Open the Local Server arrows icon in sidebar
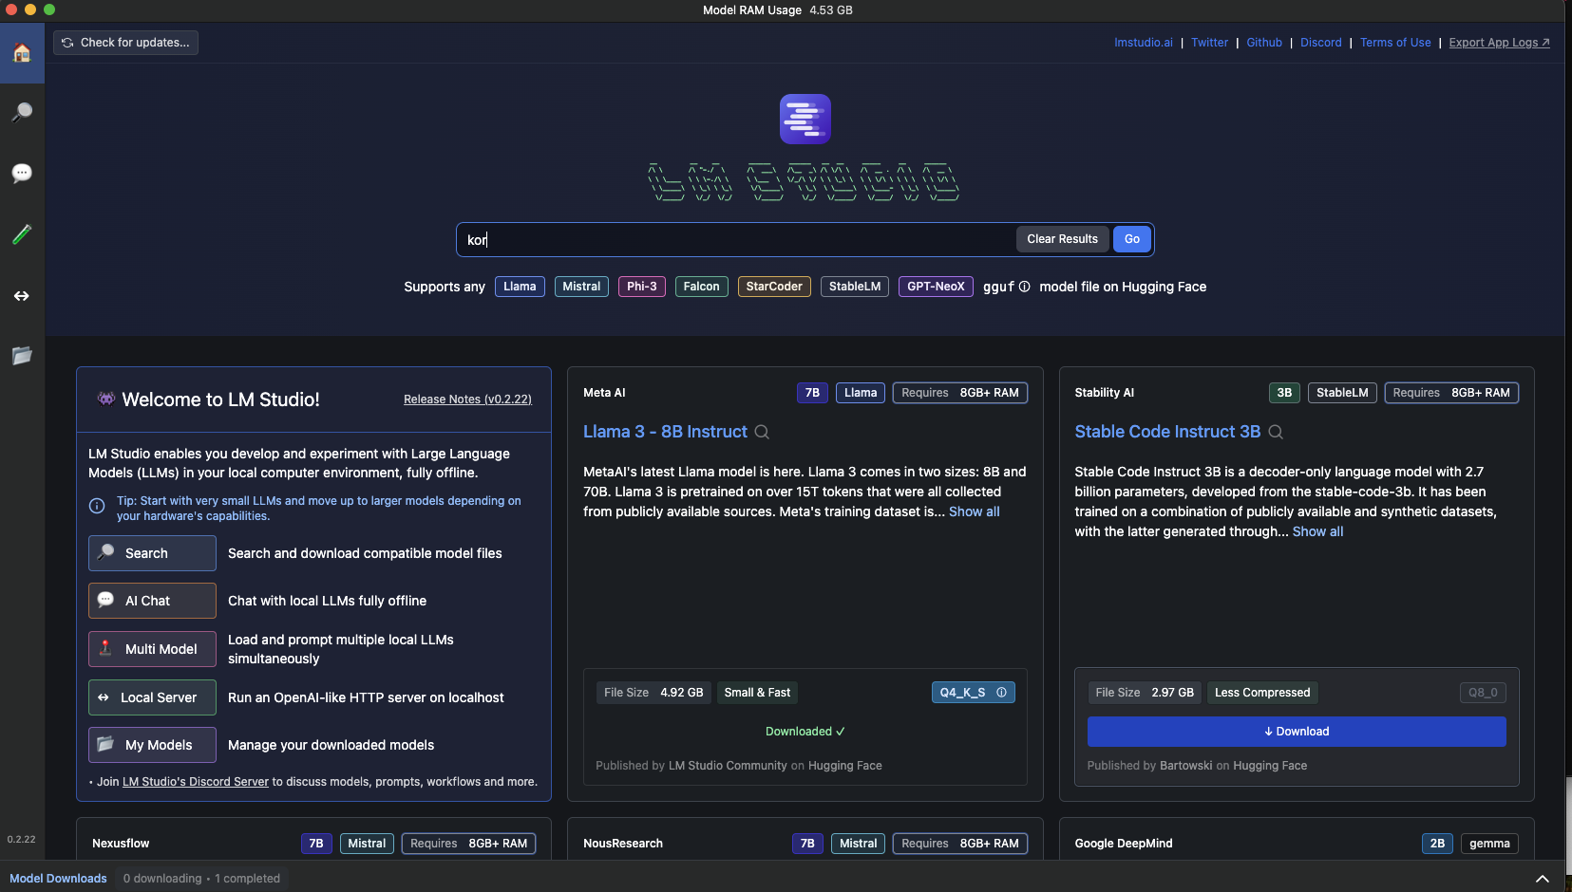Viewport: 1572px width, 892px height. pyautogui.click(x=22, y=296)
